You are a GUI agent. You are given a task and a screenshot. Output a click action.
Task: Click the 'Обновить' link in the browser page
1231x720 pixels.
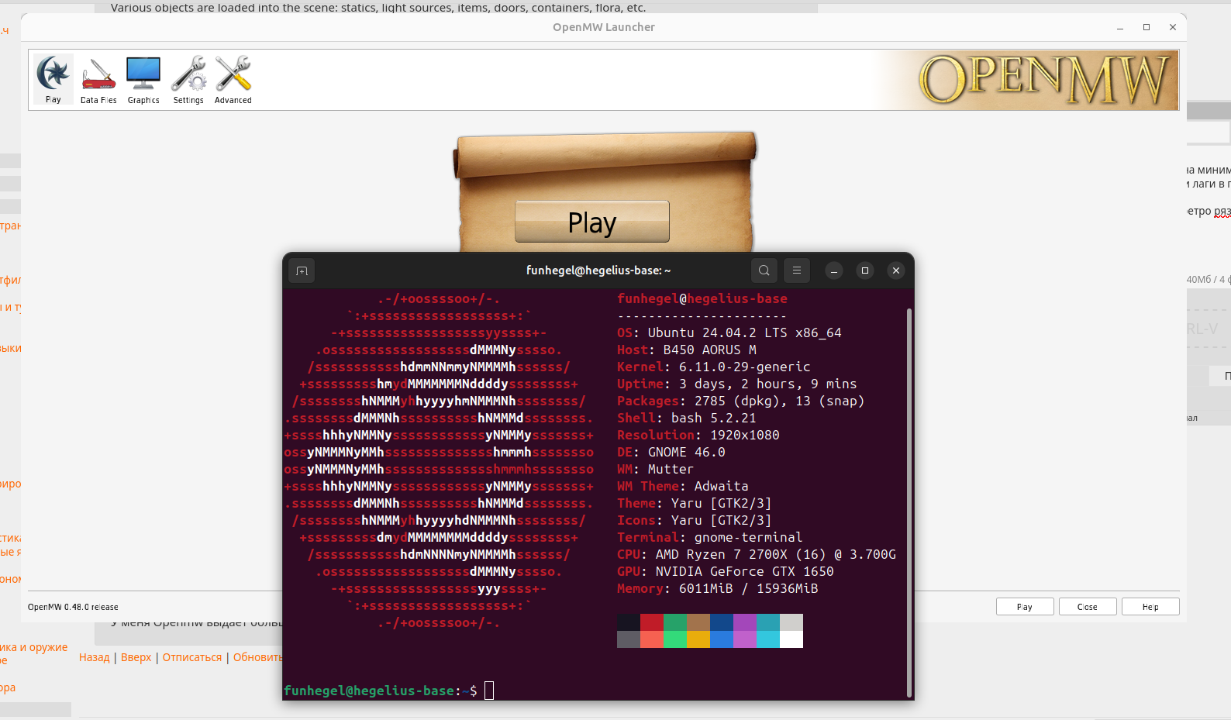258,657
